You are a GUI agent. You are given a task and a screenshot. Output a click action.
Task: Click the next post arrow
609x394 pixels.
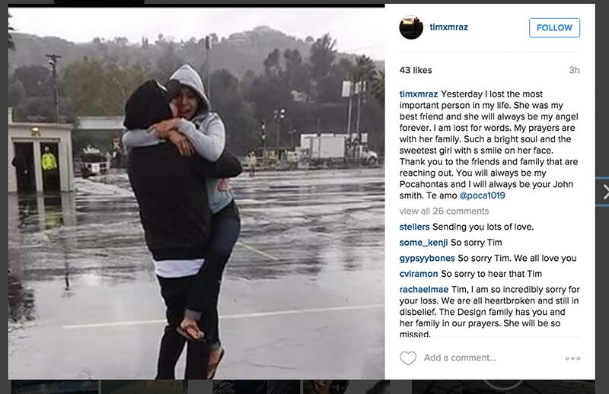[604, 192]
